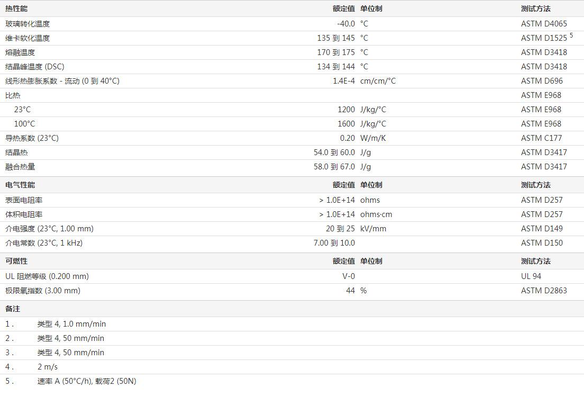Select the 1.4E-4 thermal expansion value
This screenshot has width=584, height=396.
point(344,81)
